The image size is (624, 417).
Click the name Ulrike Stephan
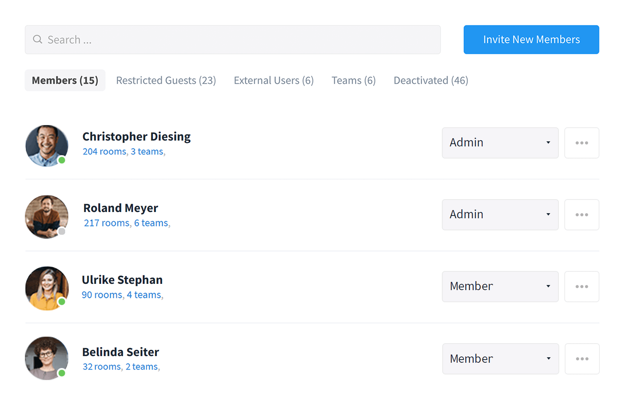pyautogui.click(x=122, y=280)
